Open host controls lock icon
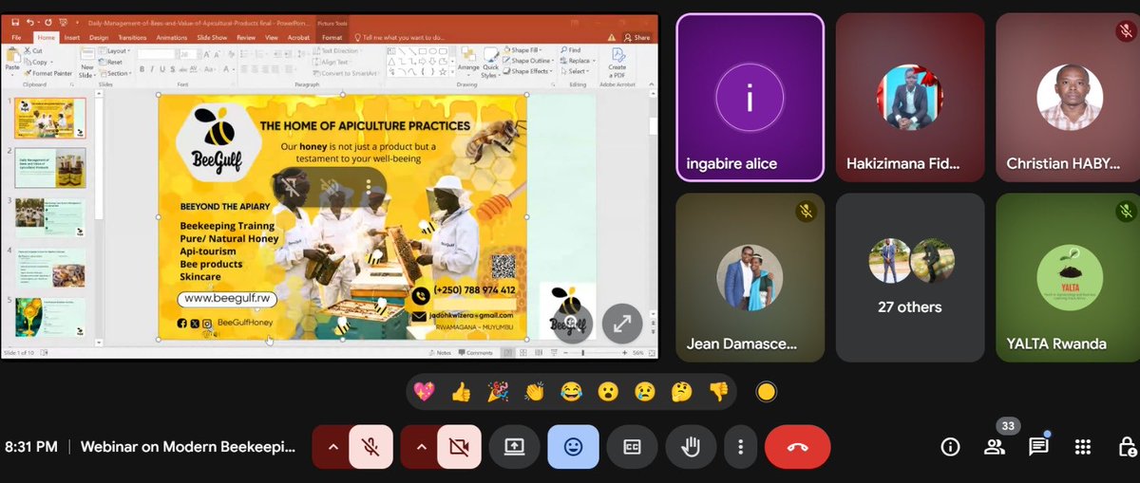Image resolution: width=1140 pixels, height=483 pixels. pyautogui.click(x=1127, y=447)
